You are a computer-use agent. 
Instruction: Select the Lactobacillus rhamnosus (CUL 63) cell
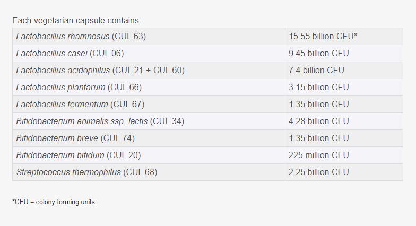click(x=81, y=37)
